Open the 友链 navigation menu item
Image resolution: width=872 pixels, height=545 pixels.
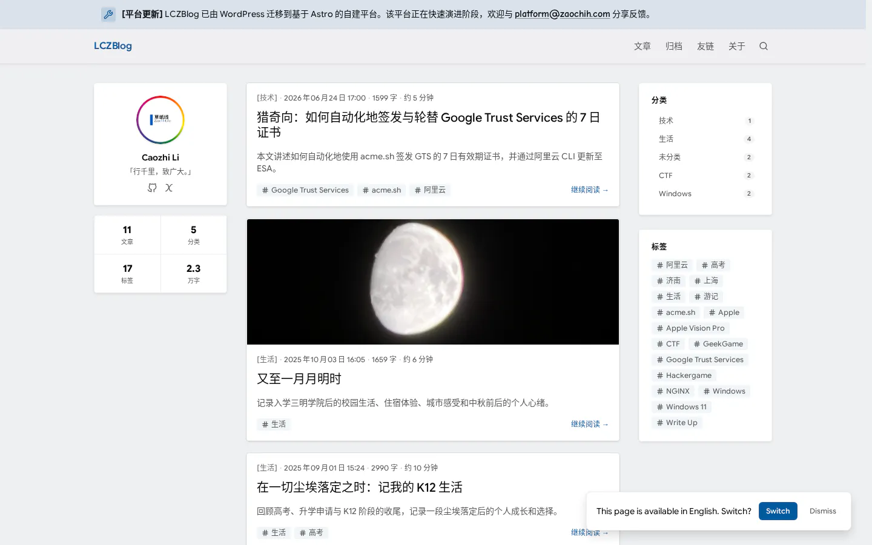pyautogui.click(x=705, y=46)
